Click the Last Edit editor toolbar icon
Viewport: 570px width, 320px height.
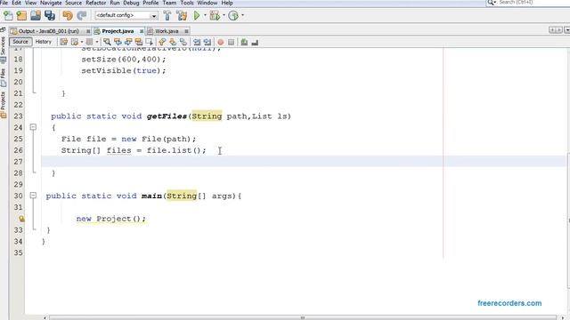[x=64, y=42]
